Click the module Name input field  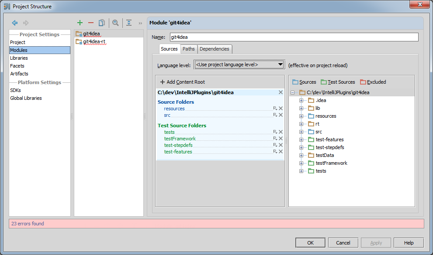pos(294,37)
